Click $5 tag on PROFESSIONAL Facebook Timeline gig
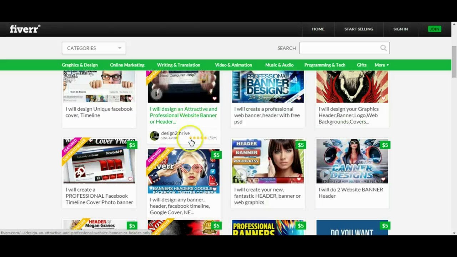 [x=132, y=145]
